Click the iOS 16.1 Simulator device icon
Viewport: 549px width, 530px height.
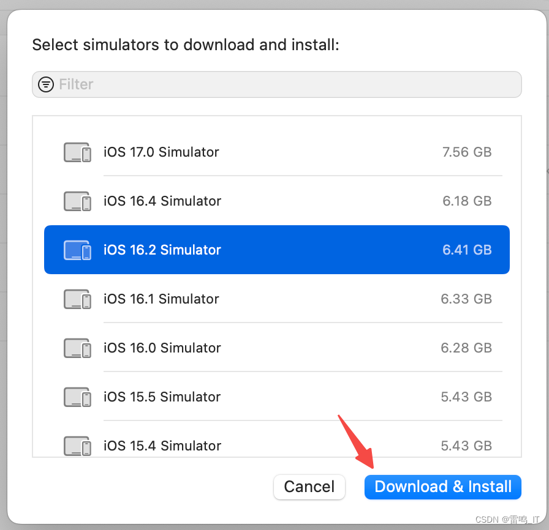tap(77, 299)
